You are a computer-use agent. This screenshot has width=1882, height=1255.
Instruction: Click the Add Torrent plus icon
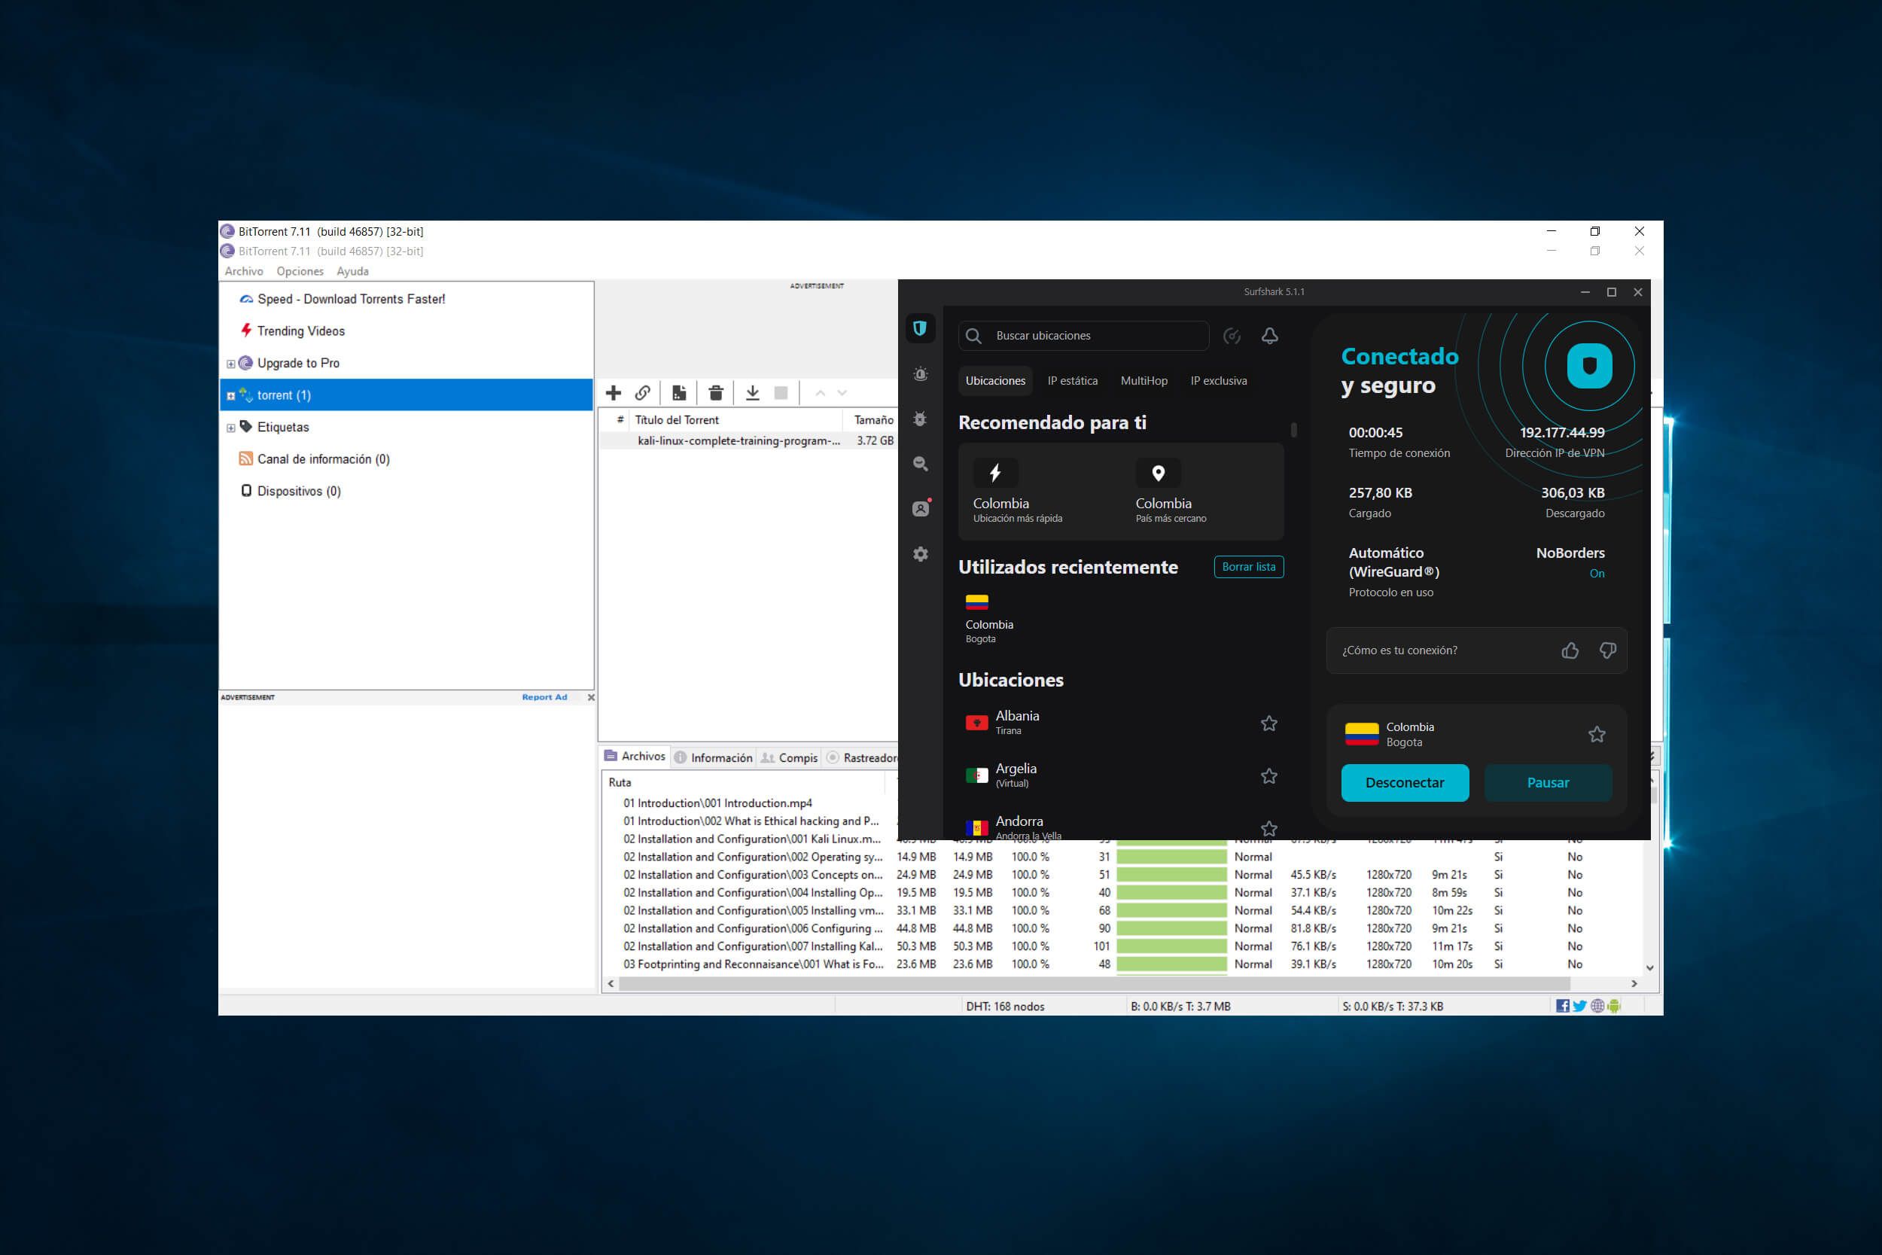(x=613, y=393)
